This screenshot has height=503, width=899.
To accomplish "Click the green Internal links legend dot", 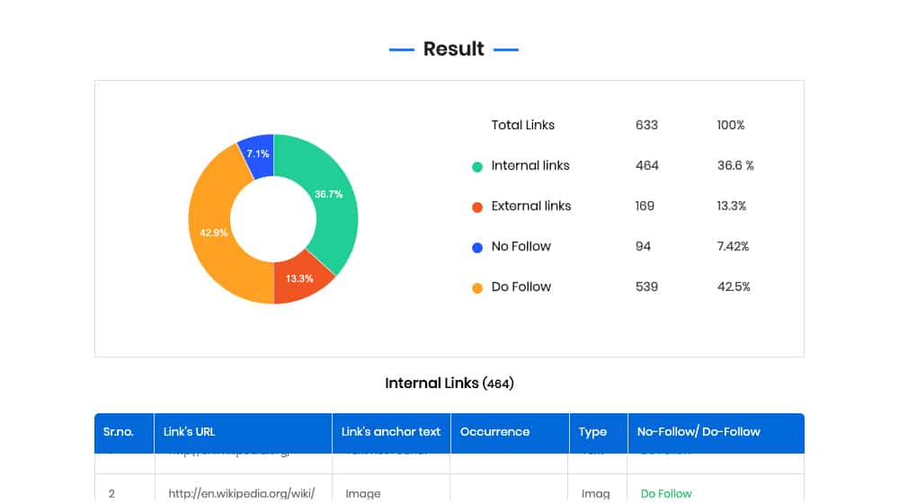I will pos(477,166).
